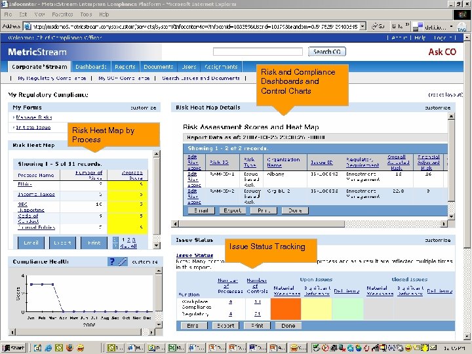The height and width of the screenshot is (354, 472).
Task: Click the Compliance Health horizontal scrollbar right arrow
Action: 151,332
